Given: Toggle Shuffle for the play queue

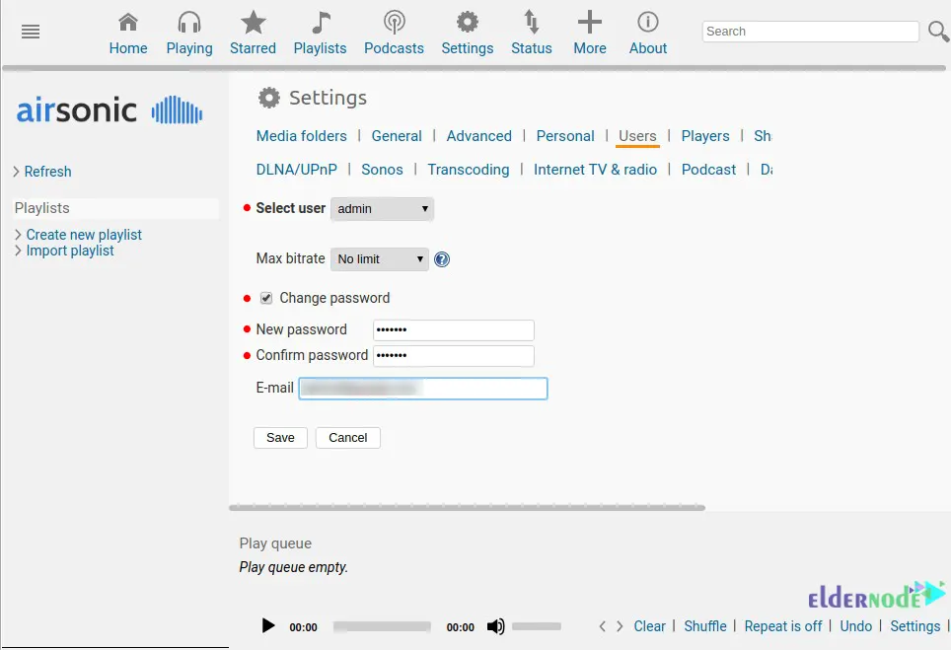Looking at the screenshot, I should click(x=705, y=626).
